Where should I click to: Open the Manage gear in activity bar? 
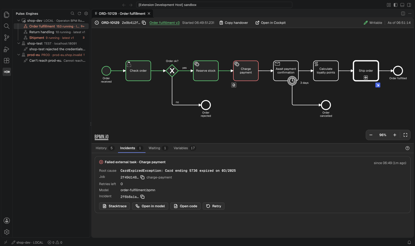7,232
